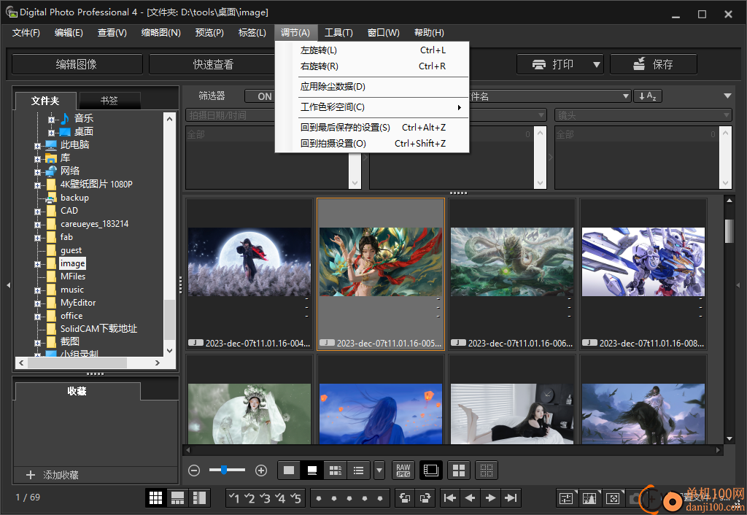Zoom out thumbnails with minus icon

pos(194,471)
